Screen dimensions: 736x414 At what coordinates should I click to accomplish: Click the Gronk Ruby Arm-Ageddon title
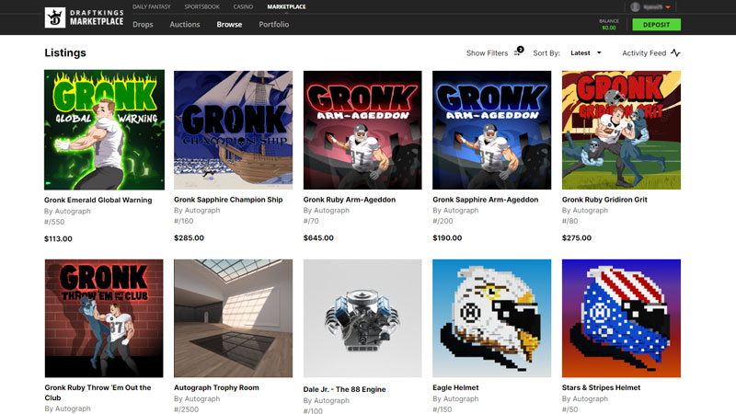350,200
